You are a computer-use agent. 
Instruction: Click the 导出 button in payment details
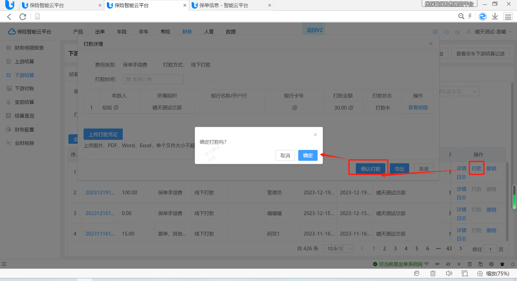pos(399,169)
